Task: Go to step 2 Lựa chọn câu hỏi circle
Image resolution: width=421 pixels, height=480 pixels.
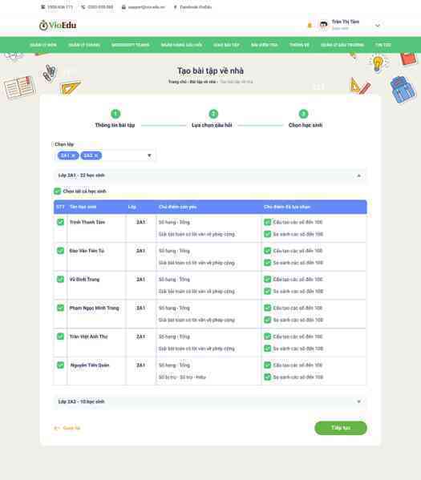Action: point(213,114)
